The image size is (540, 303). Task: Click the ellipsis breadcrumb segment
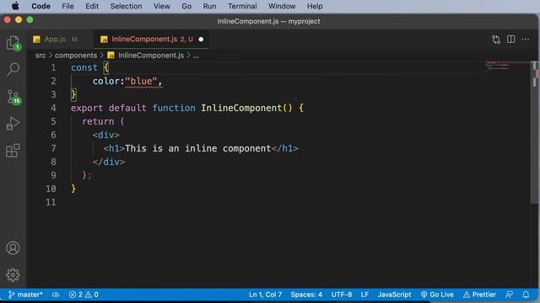(196, 56)
